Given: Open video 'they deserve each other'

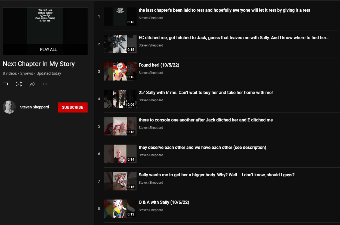Looking at the screenshot, I should click(x=202, y=147).
